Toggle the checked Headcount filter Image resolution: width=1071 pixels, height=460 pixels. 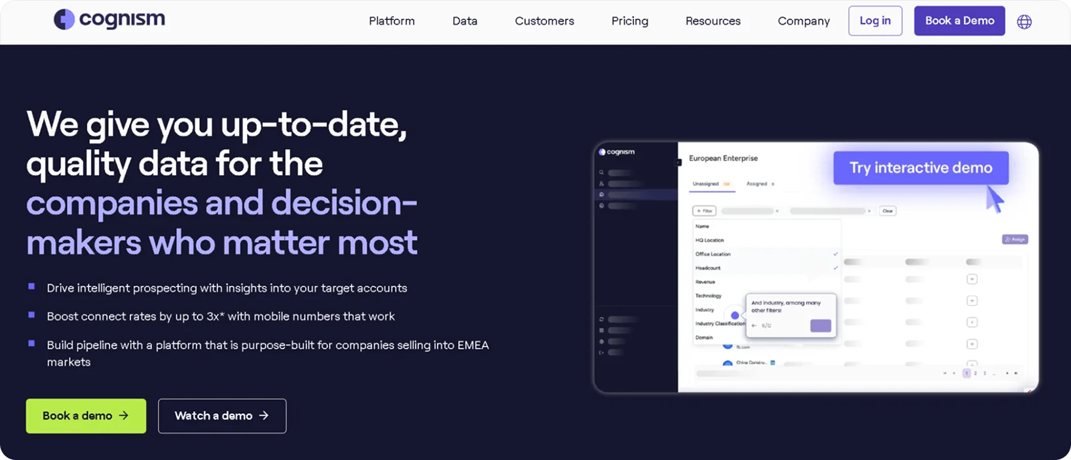(x=766, y=268)
